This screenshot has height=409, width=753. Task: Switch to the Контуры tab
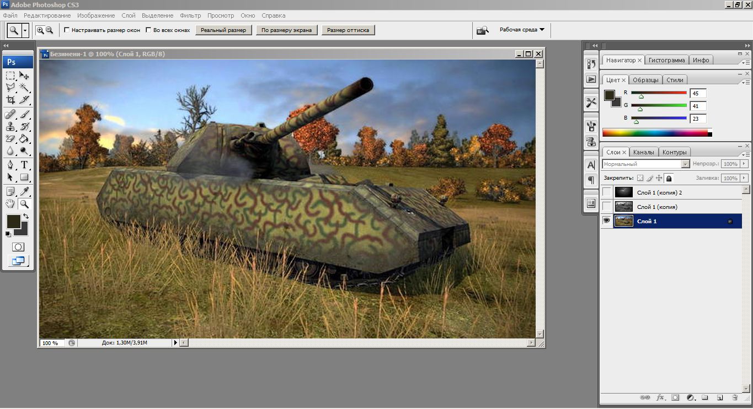click(674, 152)
